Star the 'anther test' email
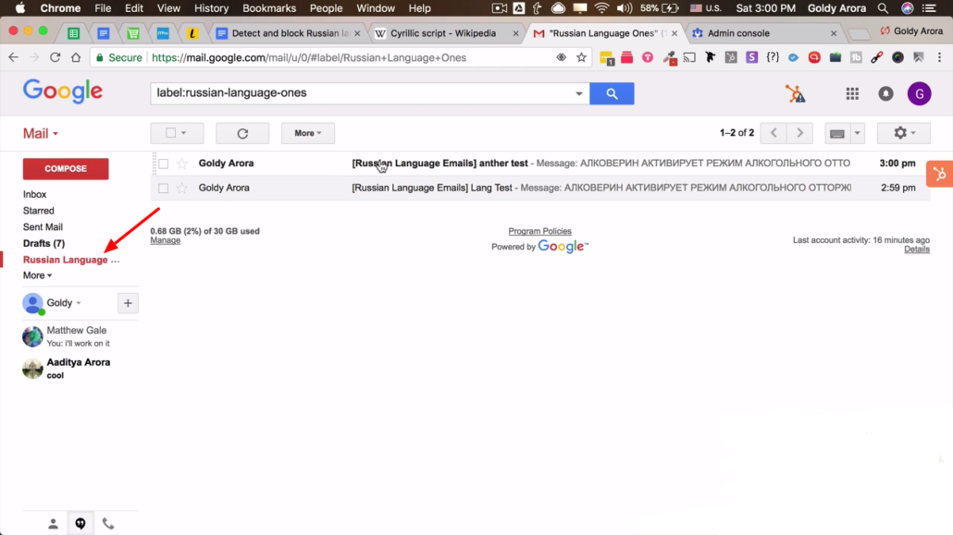 coord(181,164)
